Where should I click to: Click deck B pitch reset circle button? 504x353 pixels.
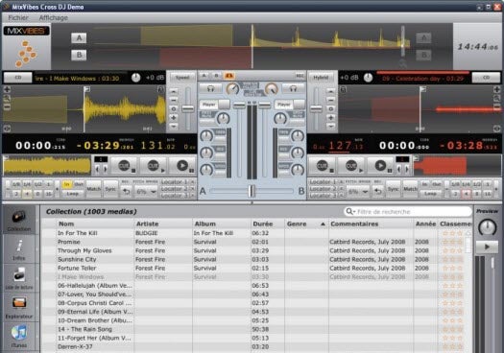coord(330,109)
